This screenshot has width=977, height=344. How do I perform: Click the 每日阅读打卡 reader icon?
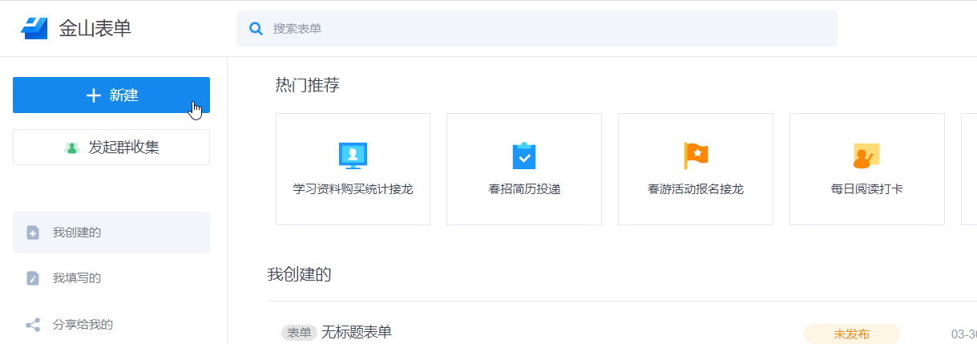click(866, 156)
